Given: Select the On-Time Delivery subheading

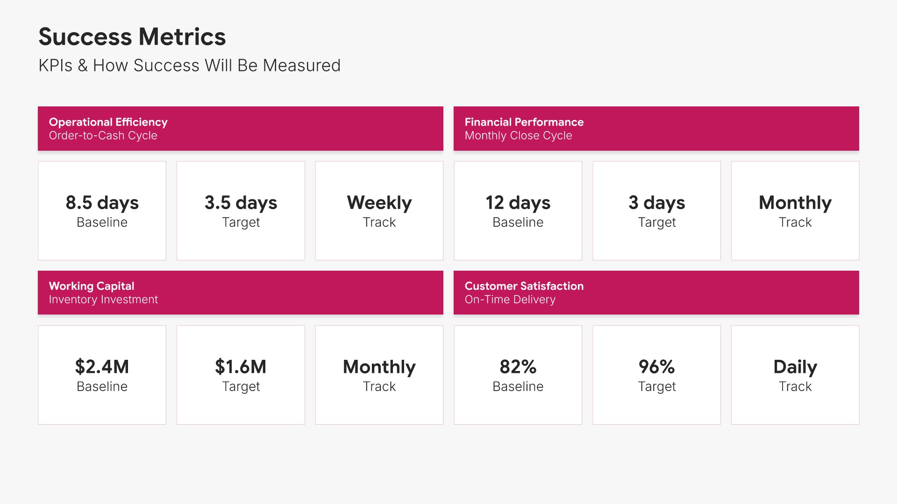Looking at the screenshot, I should 510,300.
